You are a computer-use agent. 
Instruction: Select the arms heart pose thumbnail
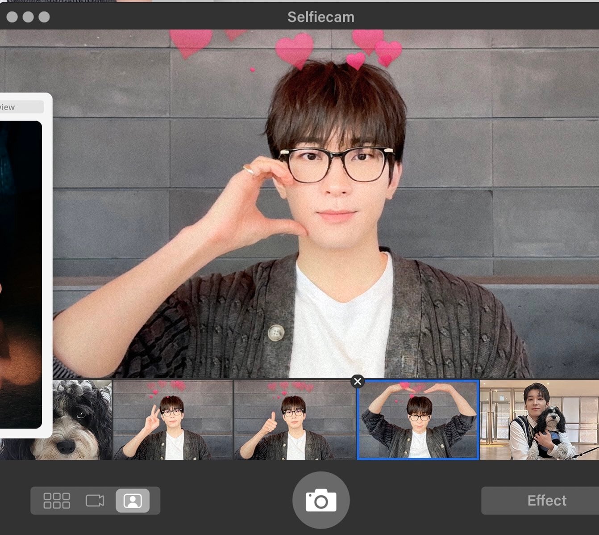click(418, 420)
